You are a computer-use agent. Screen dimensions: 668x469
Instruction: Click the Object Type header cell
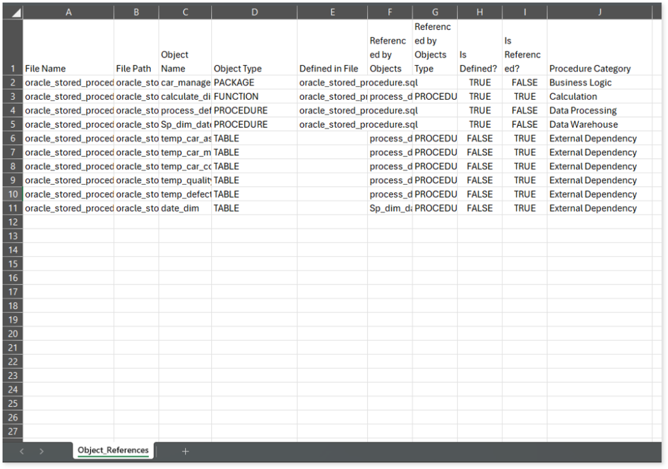point(237,68)
